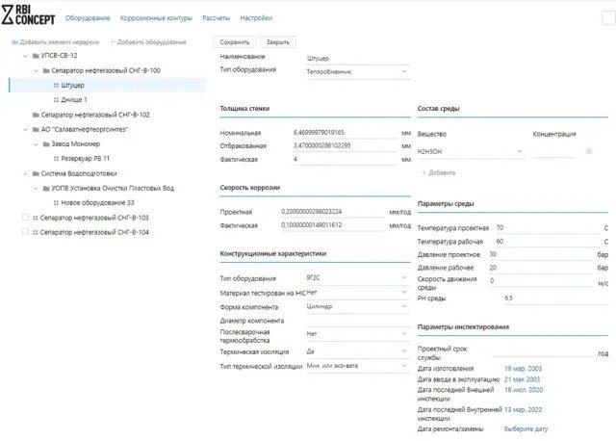Open the 9Г2С material dropdown

(358, 278)
